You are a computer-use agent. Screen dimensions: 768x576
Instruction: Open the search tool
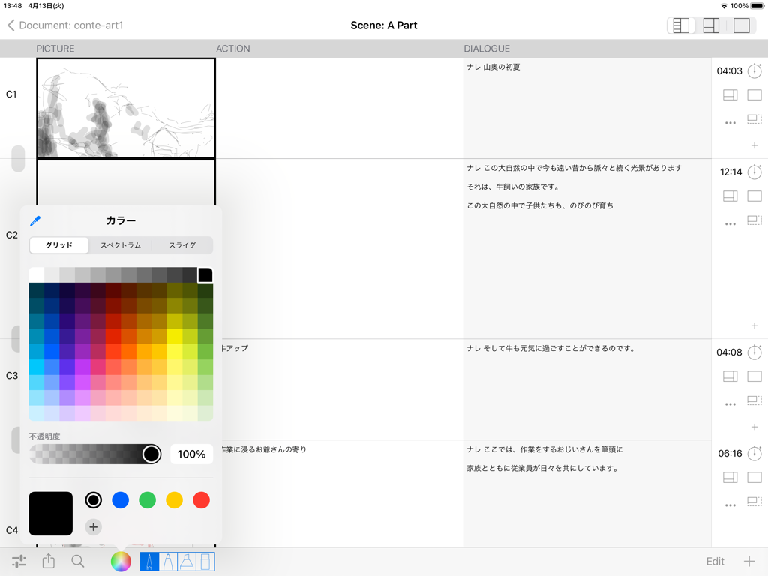pos(78,561)
